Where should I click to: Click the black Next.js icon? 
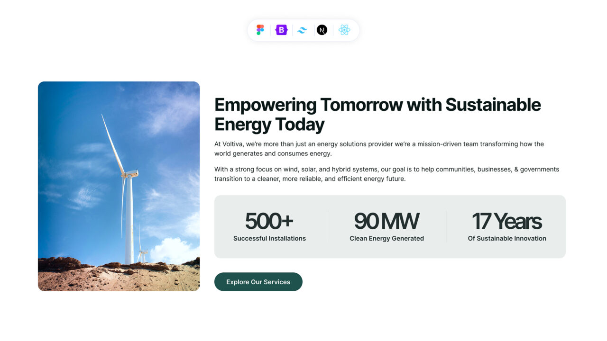pyautogui.click(x=322, y=30)
